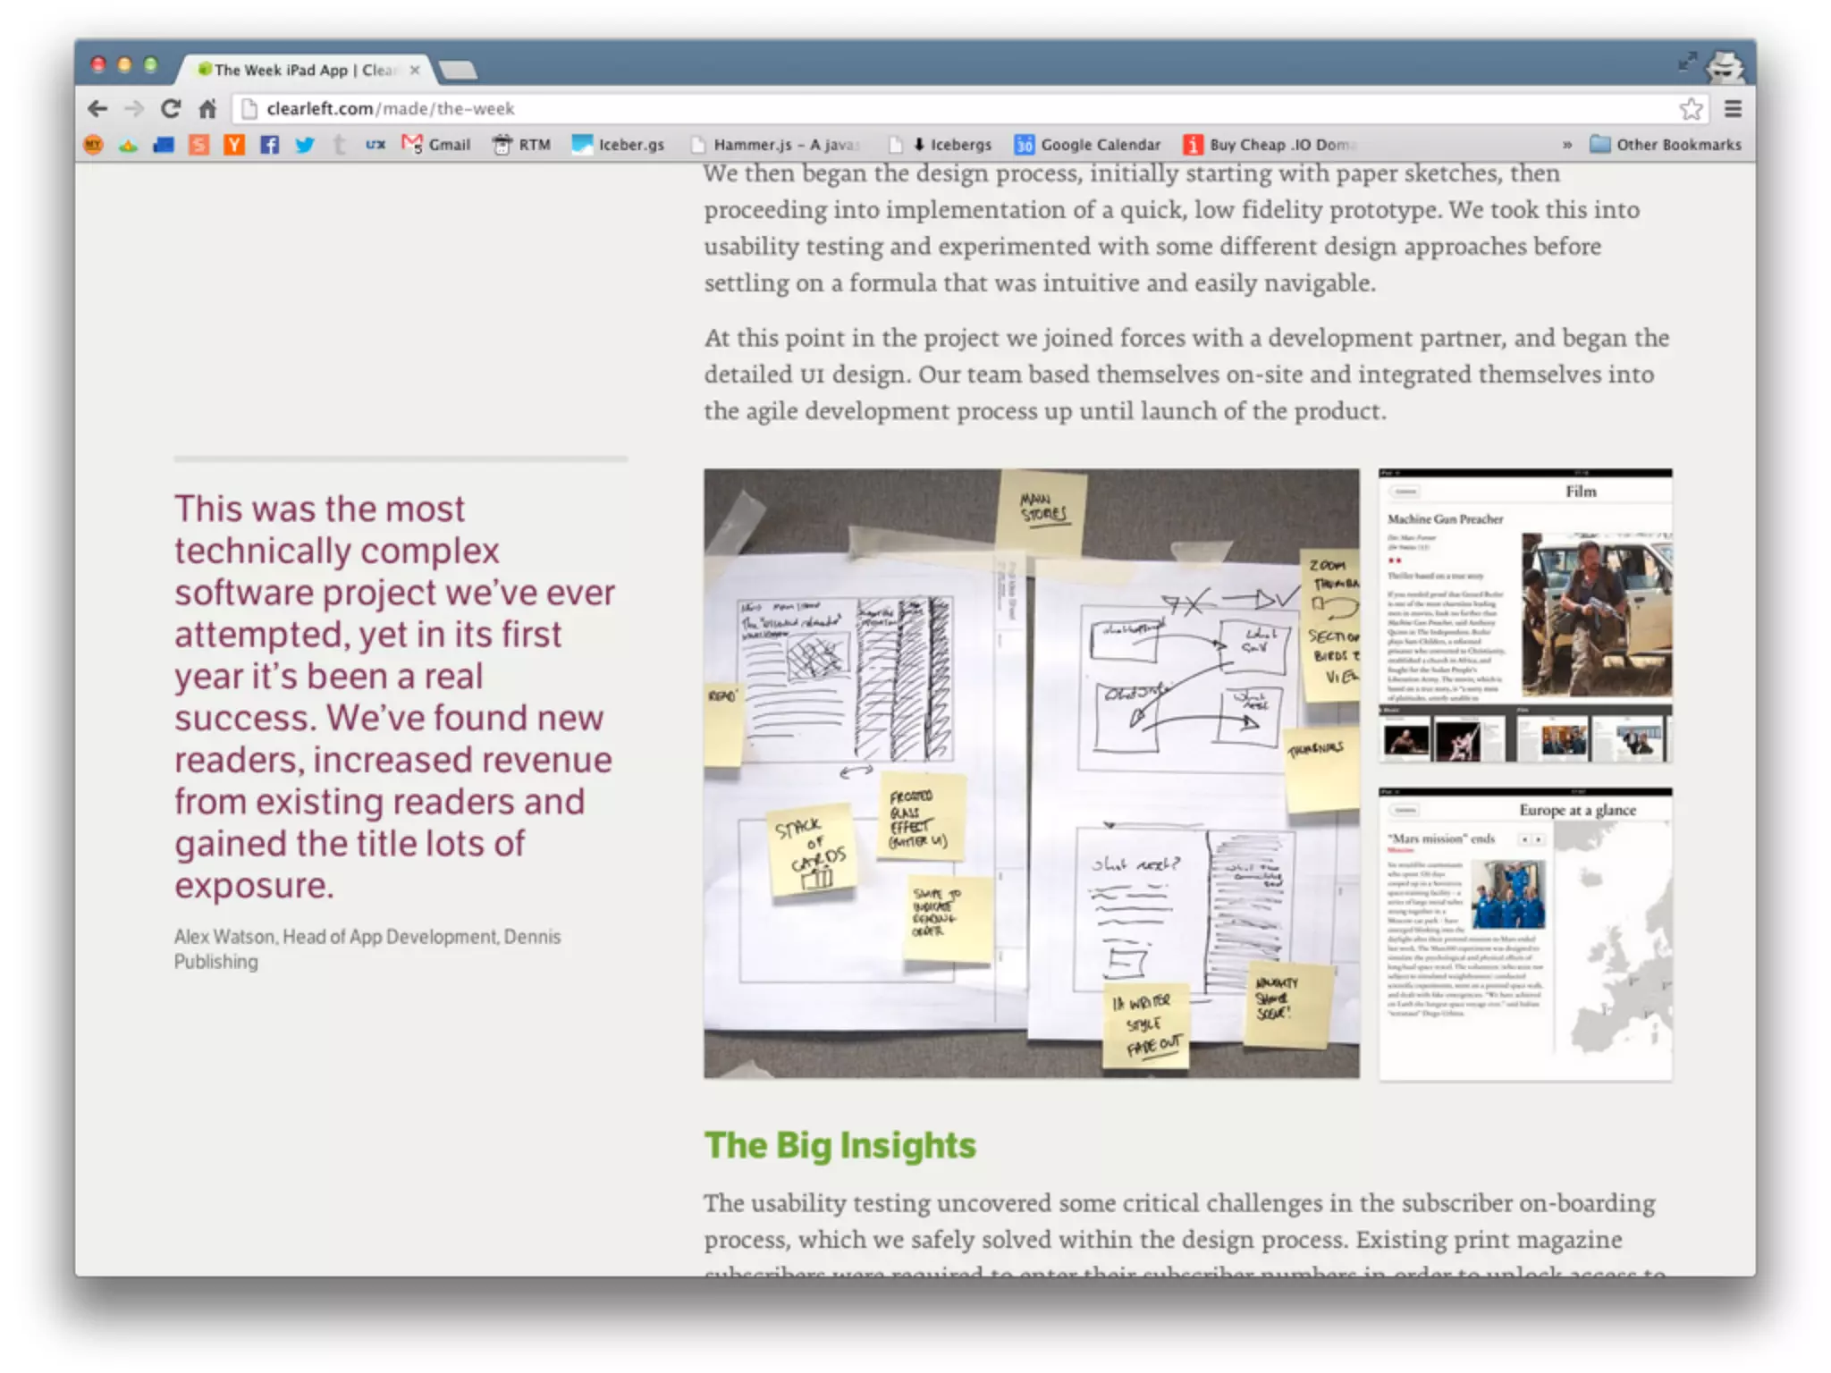This screenshot has height=1373, width=1831.
Task: Open the Chrome hamburger menu
Action: [1733, 109]
